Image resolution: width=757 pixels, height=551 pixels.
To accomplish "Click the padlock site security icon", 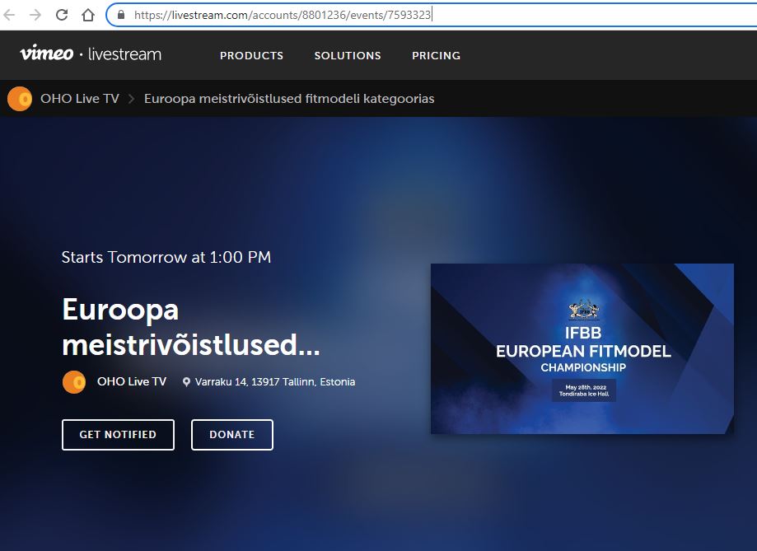I will pos(121,15).
